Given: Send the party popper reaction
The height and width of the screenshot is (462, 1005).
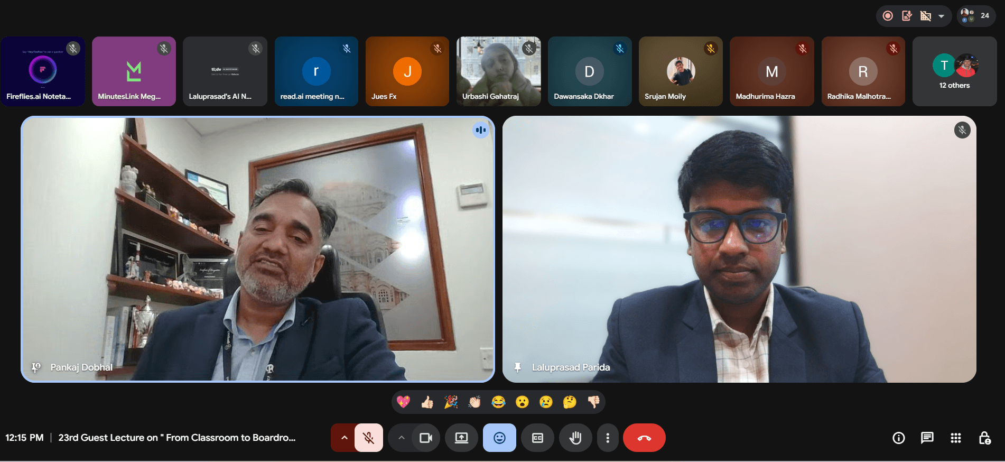Looking at the screenshot, I should pos(451,402).
